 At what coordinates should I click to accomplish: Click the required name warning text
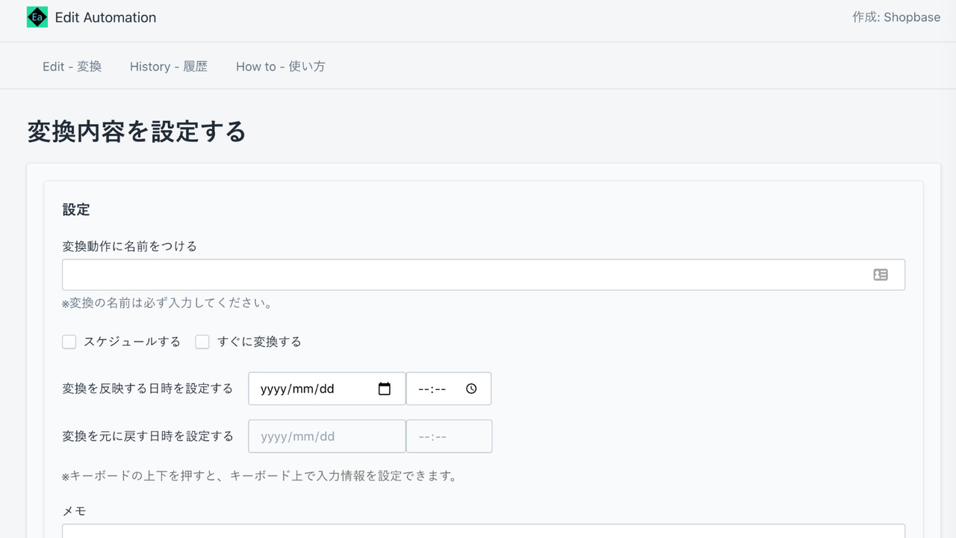click(x=166, y=303)
